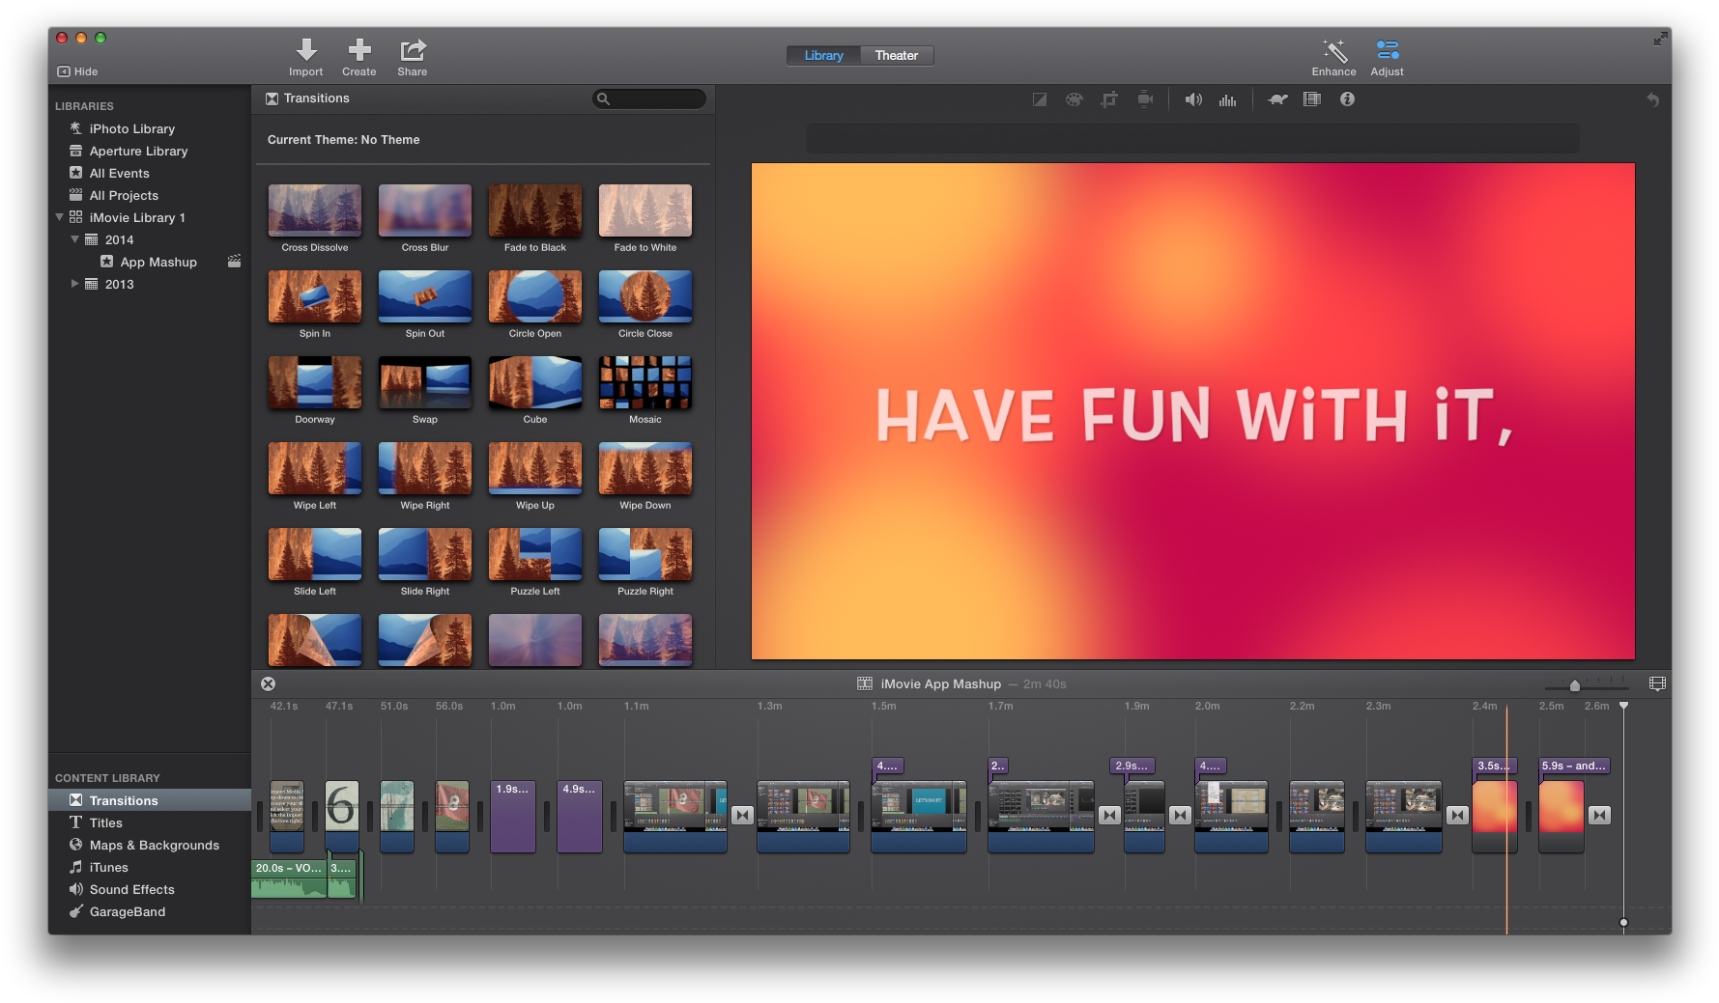The height and width of the screenshot is (1003, 1719).
Task: Open All Events in sidebar
Action: point(119,173)
